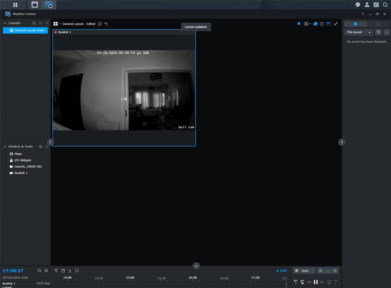
Task: Add a new layout
Action: tap(47, 23)
